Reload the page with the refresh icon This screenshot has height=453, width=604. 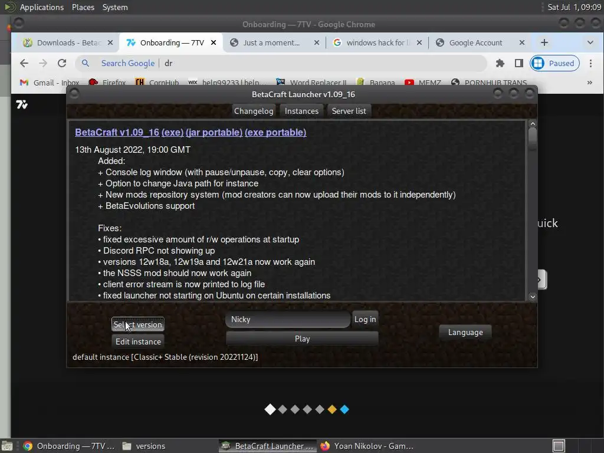coord(61,63)
